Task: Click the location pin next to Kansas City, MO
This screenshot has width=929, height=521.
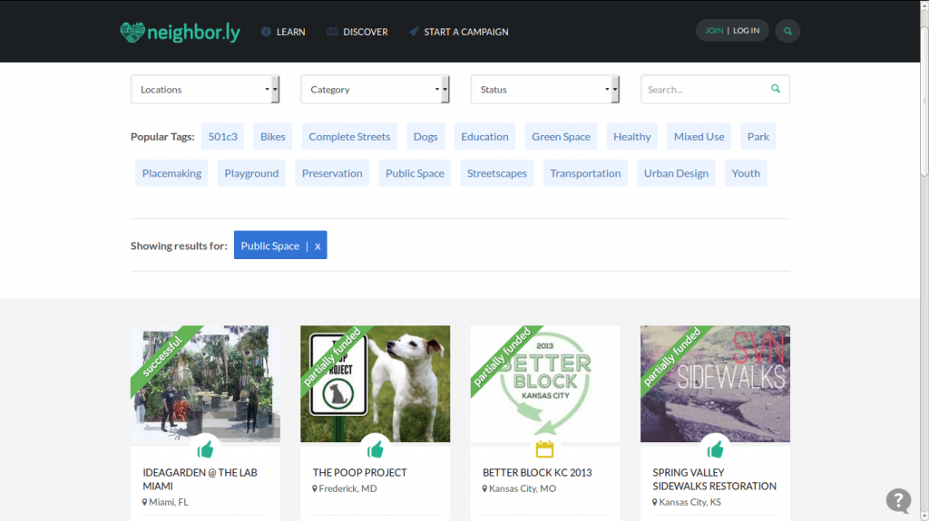Action: click(484, 488)
